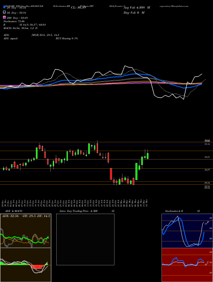Click the magenta 200 Day legend swatch
This screenshot has height=282, width=213.
click(x=5, y=17)
